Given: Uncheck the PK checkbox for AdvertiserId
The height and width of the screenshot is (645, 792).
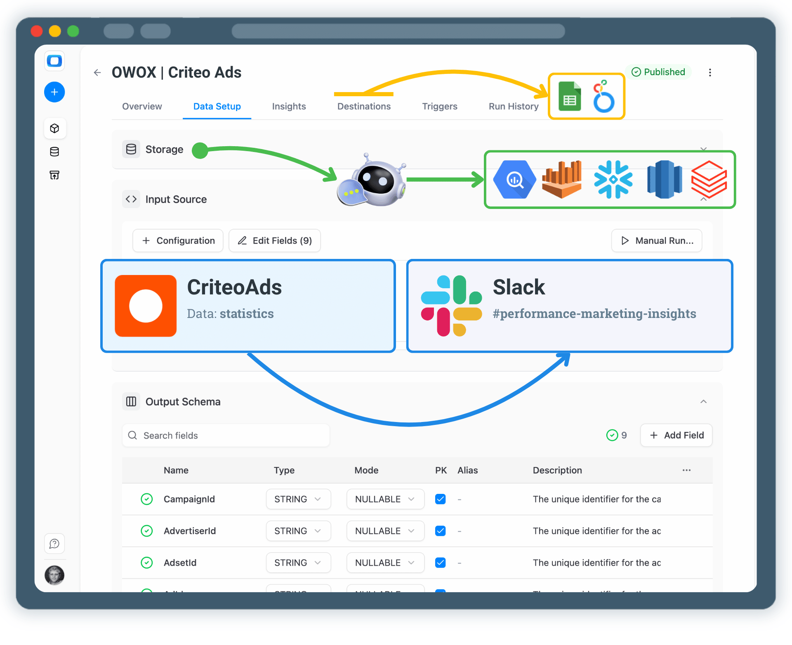Looking at the screenshot, I should pos(440,531).
